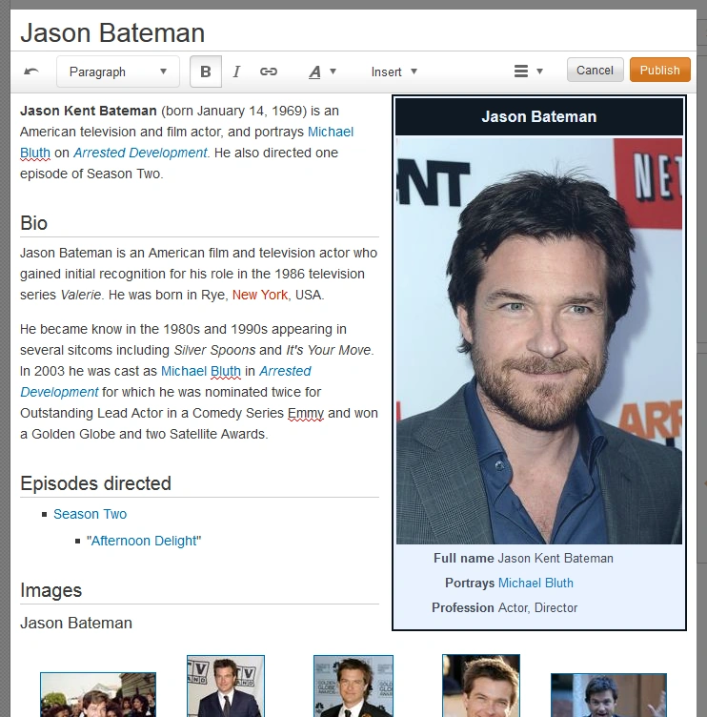Click the undo arrow icon
The image size is (707, 717).
(31, 72)
